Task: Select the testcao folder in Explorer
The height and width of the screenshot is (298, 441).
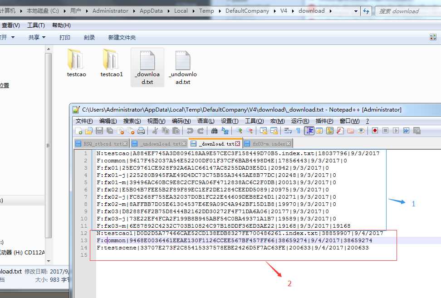Action: coord(76,63)
